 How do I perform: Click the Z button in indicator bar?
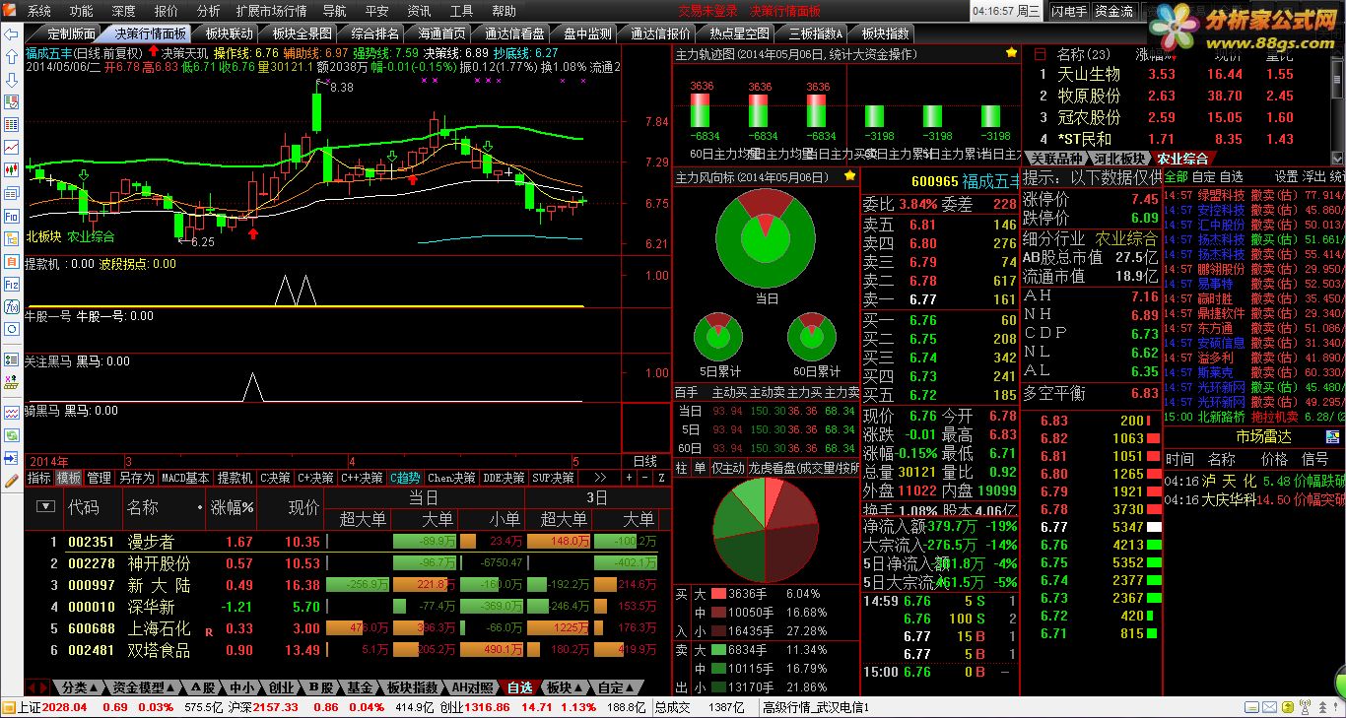660,478
